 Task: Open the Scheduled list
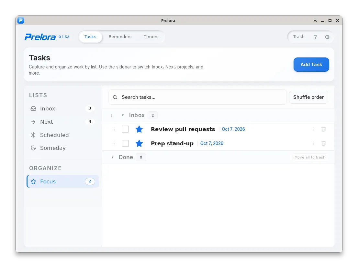coord(62,135)
